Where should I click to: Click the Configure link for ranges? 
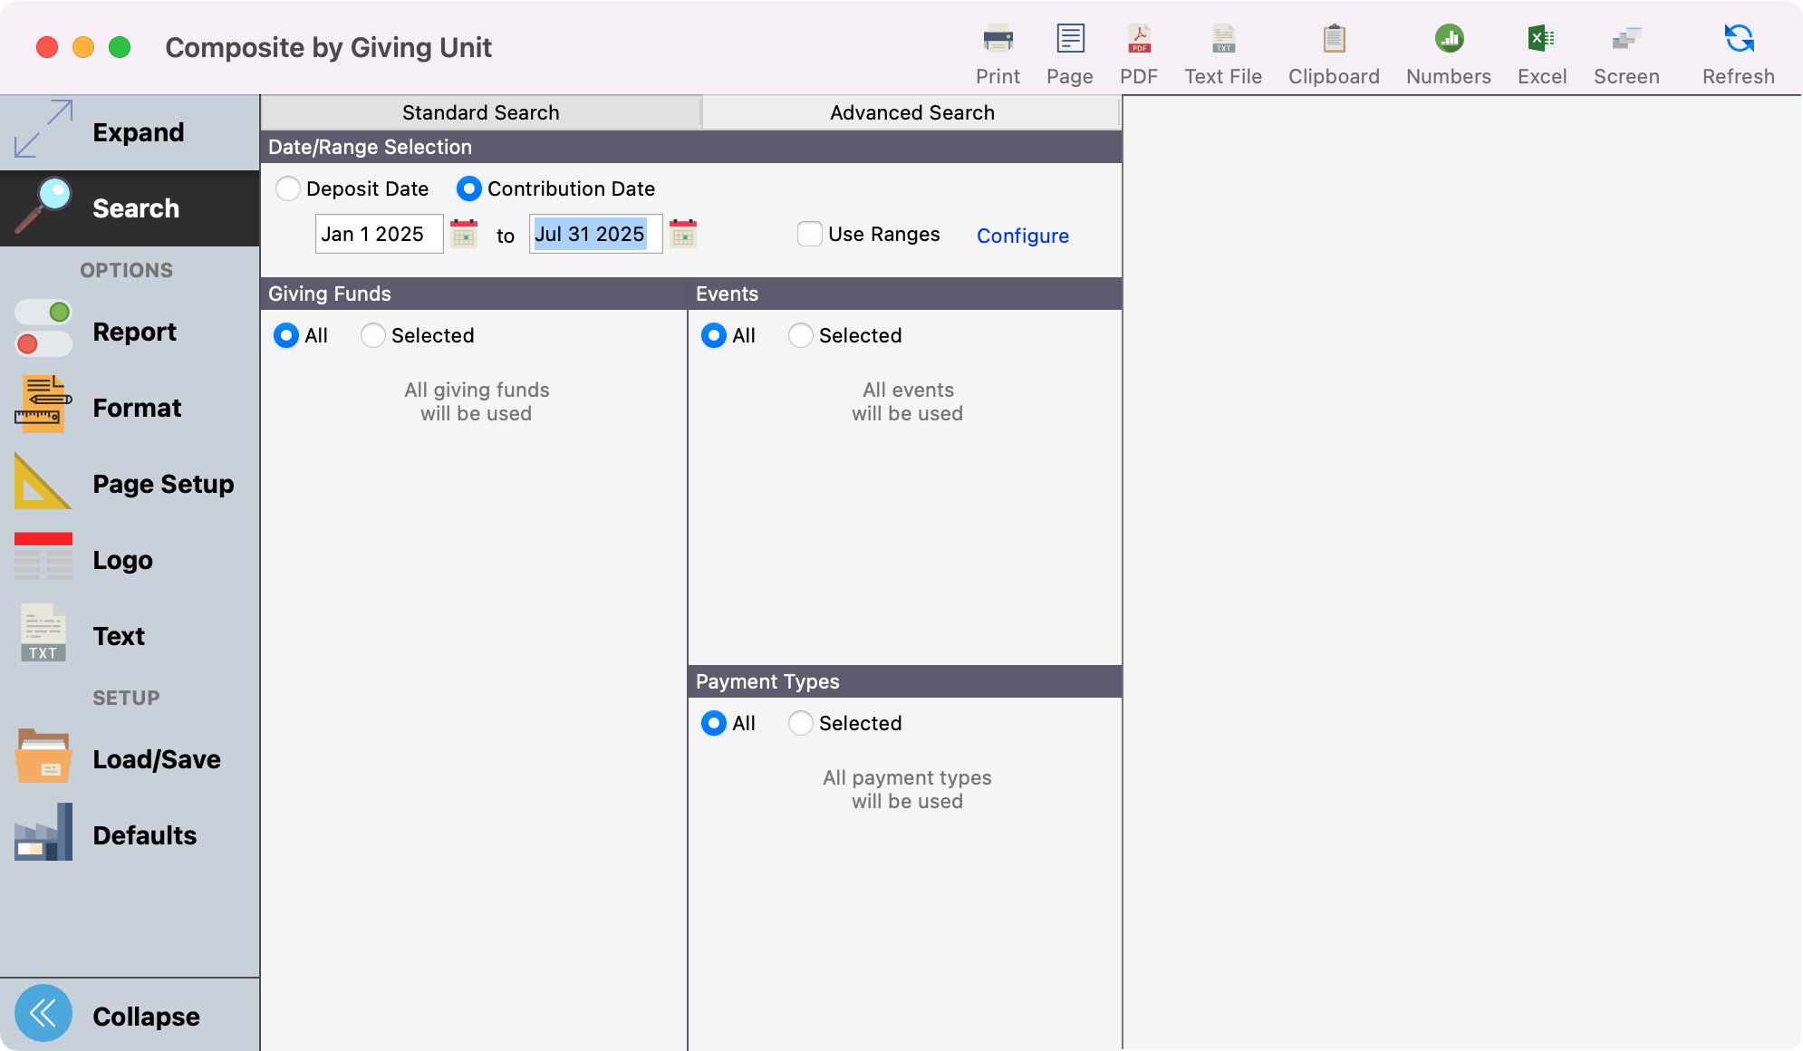point(1022,236)
